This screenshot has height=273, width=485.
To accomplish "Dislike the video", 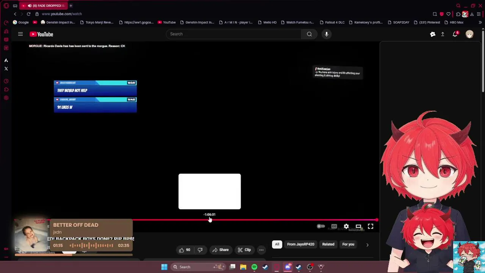I will [x=200, y=250].
